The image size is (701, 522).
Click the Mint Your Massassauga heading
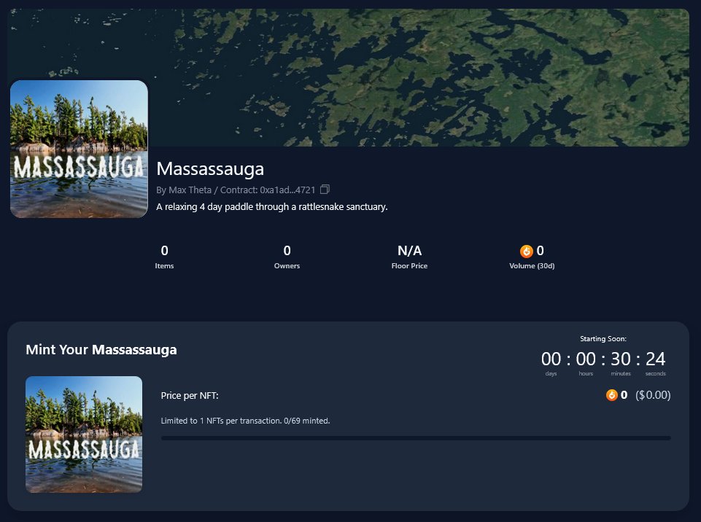coord(101,349)
